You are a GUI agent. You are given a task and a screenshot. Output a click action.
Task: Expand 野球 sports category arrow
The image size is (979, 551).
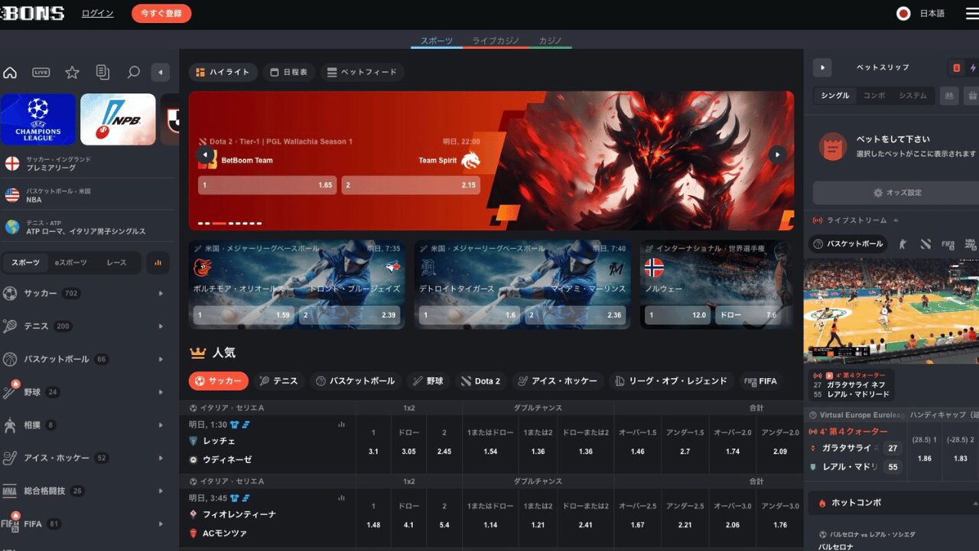[161, 392]
